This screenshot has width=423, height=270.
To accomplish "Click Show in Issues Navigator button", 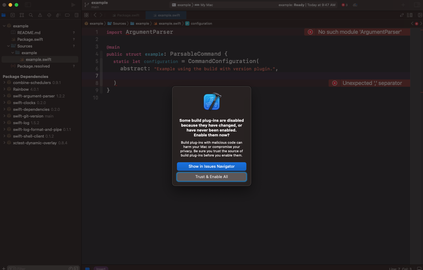I will pyautogui.click(x=211, y=167).
